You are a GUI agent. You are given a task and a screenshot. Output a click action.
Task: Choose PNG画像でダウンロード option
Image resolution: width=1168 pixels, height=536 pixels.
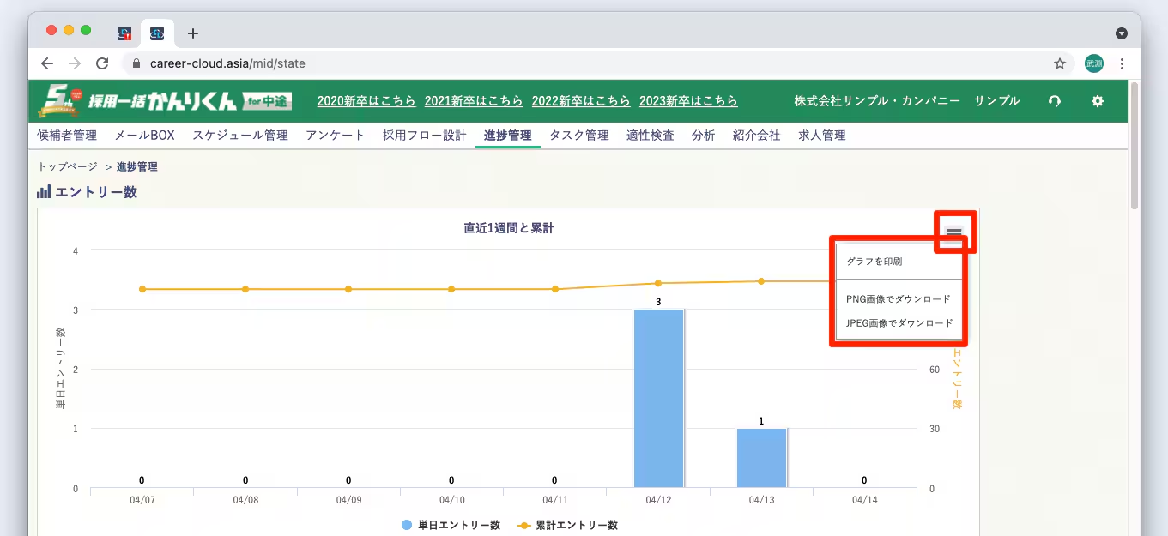pyautogui.click(x=898, y=299)
